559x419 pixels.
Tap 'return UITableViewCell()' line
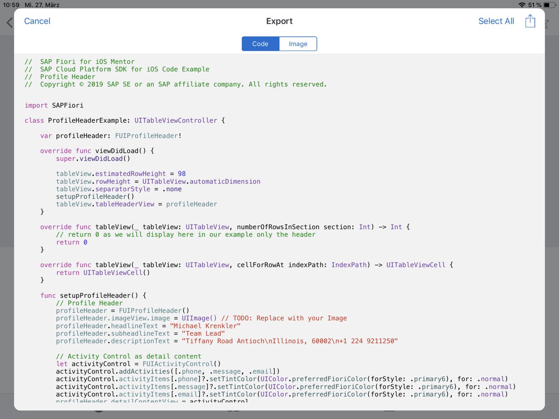point(103,272)
